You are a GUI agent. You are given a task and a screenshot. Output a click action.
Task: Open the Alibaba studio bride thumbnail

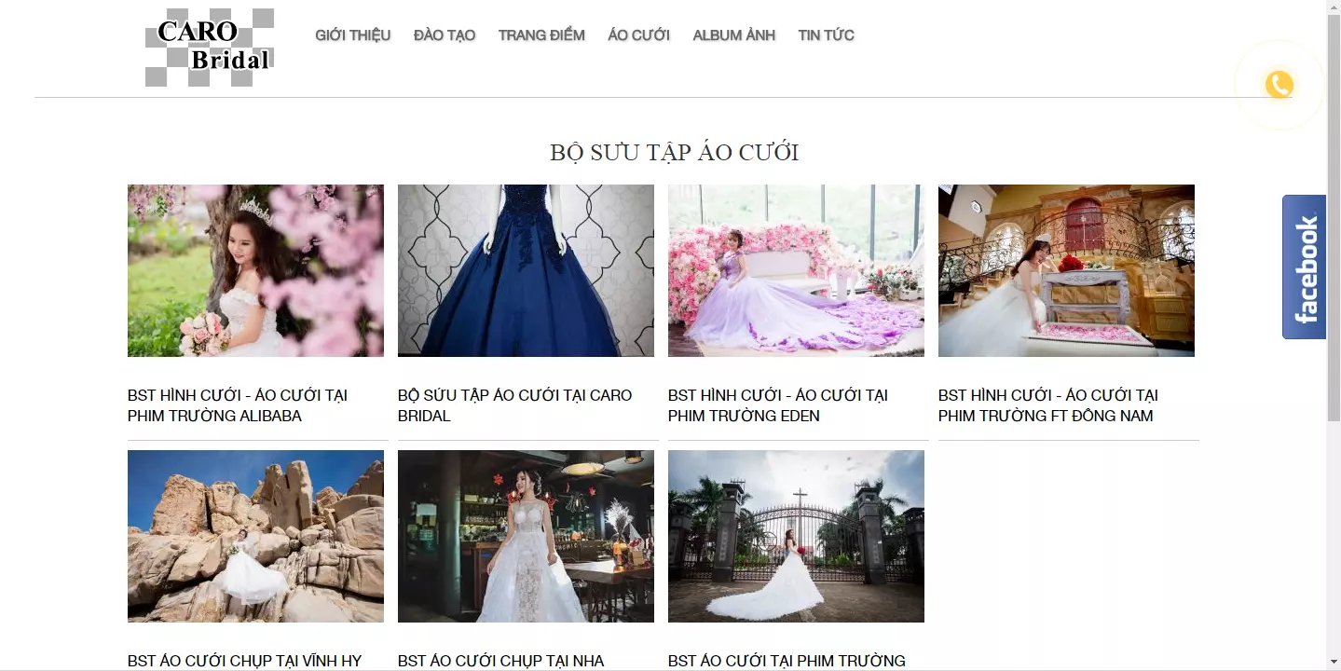pos(255,270)
